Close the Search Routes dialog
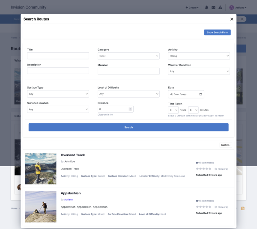This screenshot has width=257, height=229. pyautogui.click(x=232, y=19)
